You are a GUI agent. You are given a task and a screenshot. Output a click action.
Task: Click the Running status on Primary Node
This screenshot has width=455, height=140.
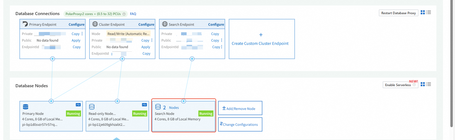pyautogui.click(x=74, y=114)
